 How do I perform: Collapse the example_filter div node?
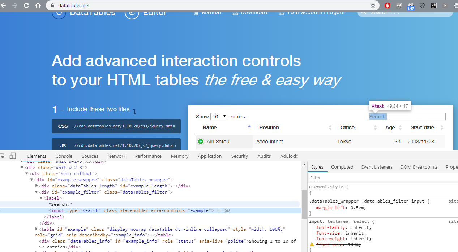click(37, 192)
